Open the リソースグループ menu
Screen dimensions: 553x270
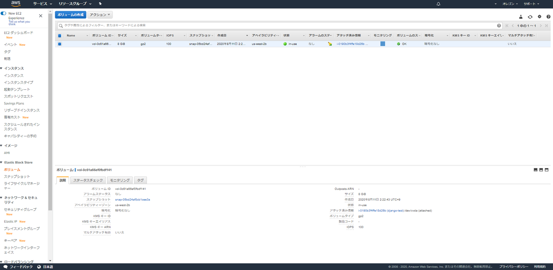tap(75, 4)
